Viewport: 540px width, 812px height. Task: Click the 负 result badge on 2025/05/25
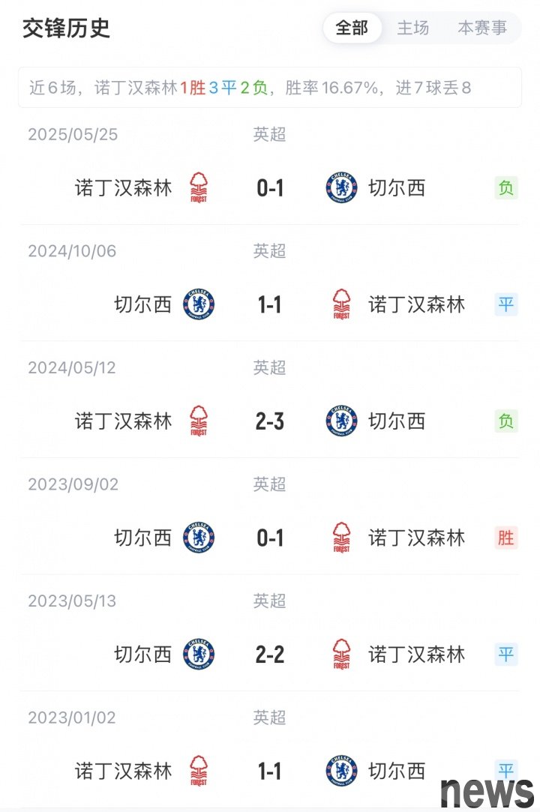[506, 187]
